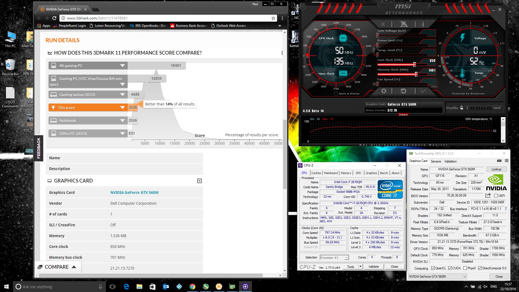Collapse the Graphics Card section box icon
This screenshot has width=519, height=292.
point(199,181)
